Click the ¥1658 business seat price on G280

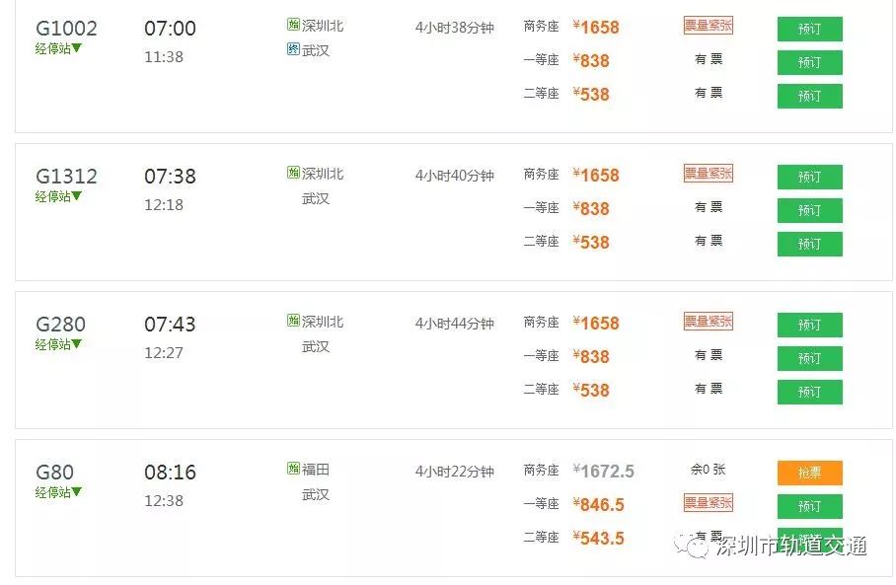coord(595,323)
